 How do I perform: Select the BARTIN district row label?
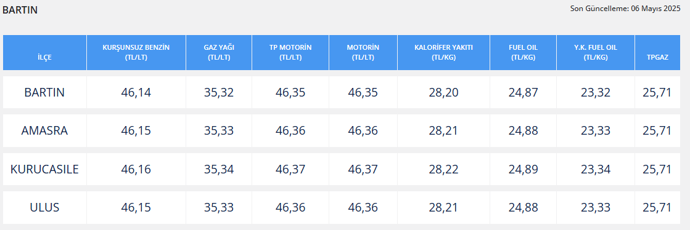coord(44,92)
